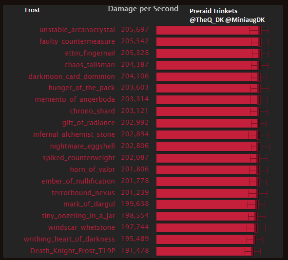288x260 pixels.
Task: Select the faulty_countermeasure trinket name
Action: tap(77, 41)
